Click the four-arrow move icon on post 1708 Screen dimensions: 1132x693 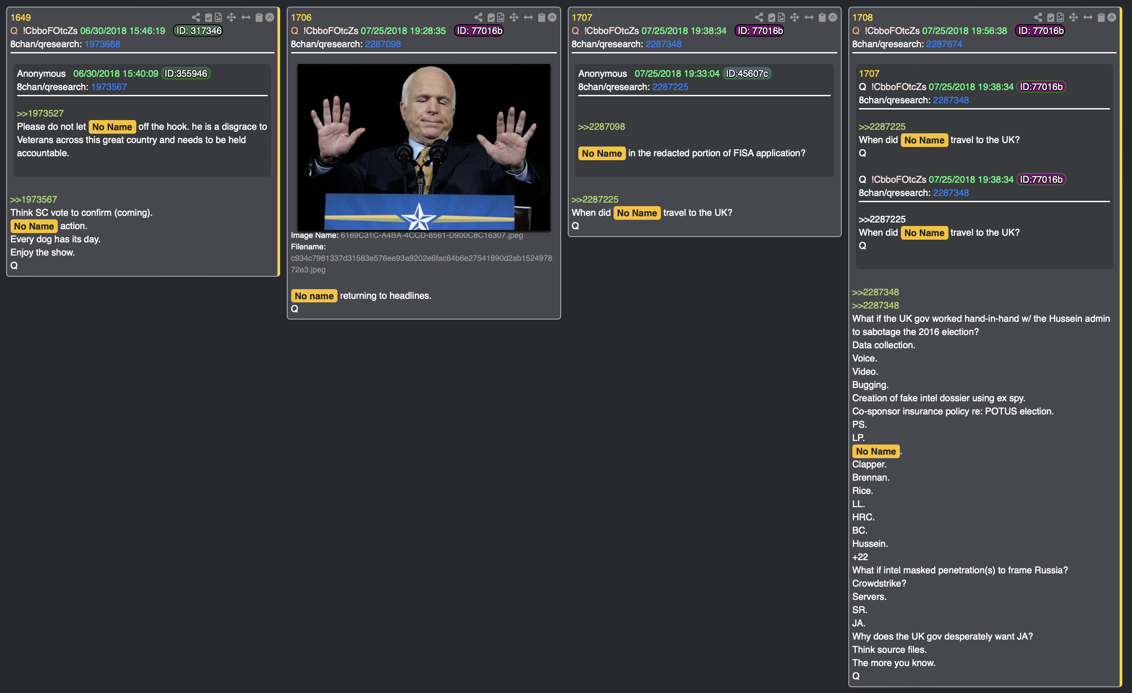coord(1074,18)
